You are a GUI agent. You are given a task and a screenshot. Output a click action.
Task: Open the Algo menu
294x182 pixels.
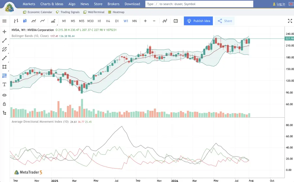pyautogui.click(x=72, y=4)
